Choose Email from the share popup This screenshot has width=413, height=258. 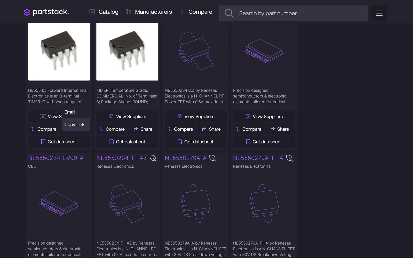click(x=70, y=112)
